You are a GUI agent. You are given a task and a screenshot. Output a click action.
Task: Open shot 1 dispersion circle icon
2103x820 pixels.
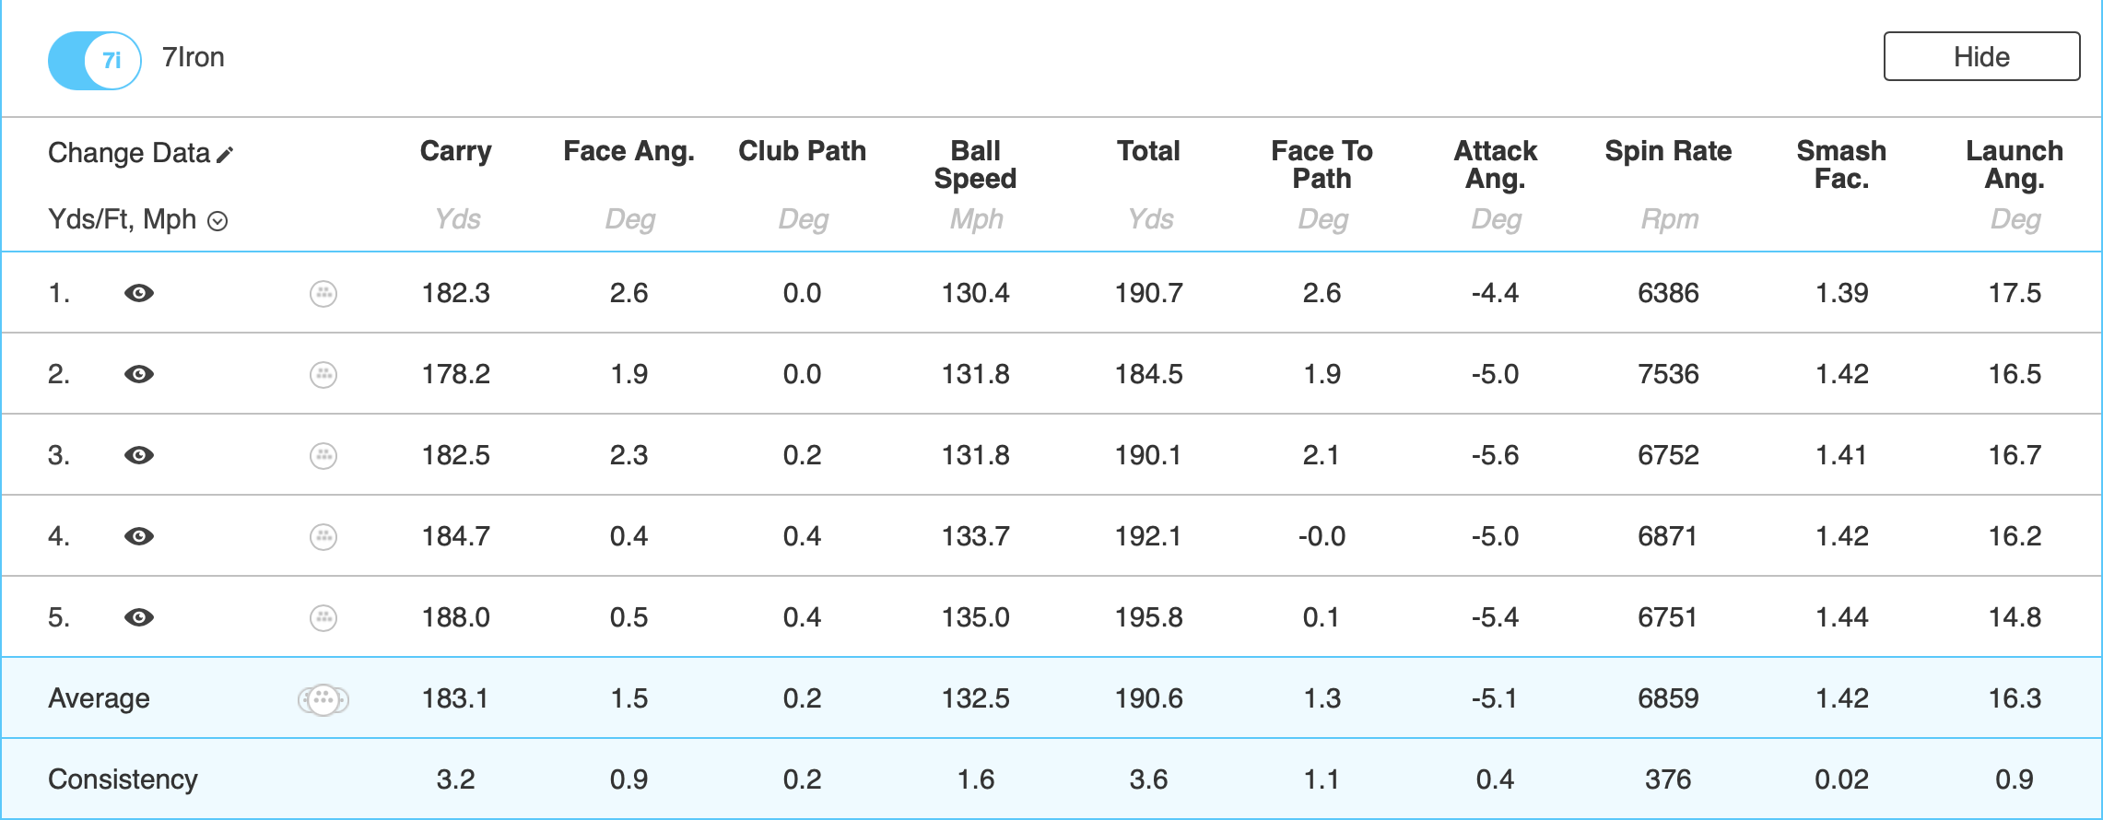(x=323, y=294)
